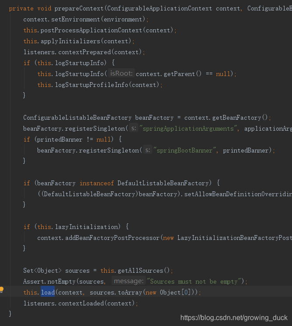Viewport: 292px width, 326px height.
Task: Click ConfigurableListableBeanFactory type name
Action: point(77,118)
